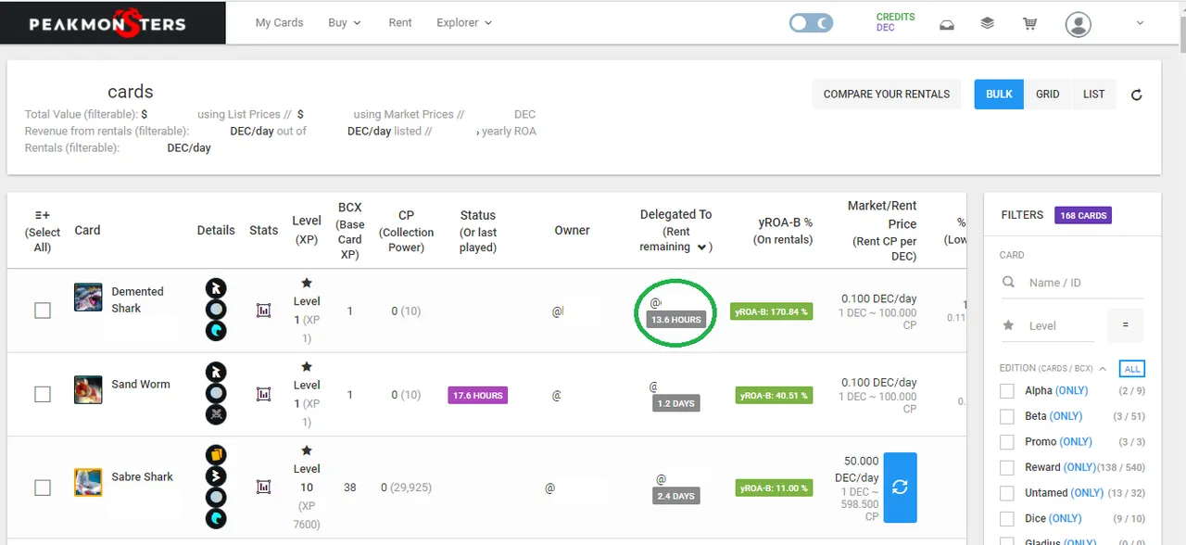Image resolution: width=1186 pixels, height=545 pixels.
Task: Check the Sabre Shark row checkbox
Action: coord(43,487)
